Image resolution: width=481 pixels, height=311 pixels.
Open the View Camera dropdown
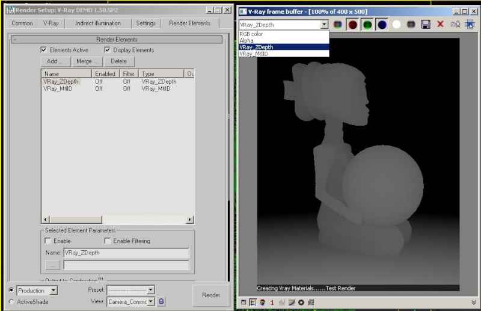point(151,301)
